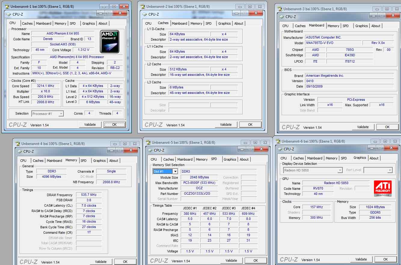Click CPU-Z title icon in Unbenannt-1 window
401x265 pixels.
coord(9,14)
